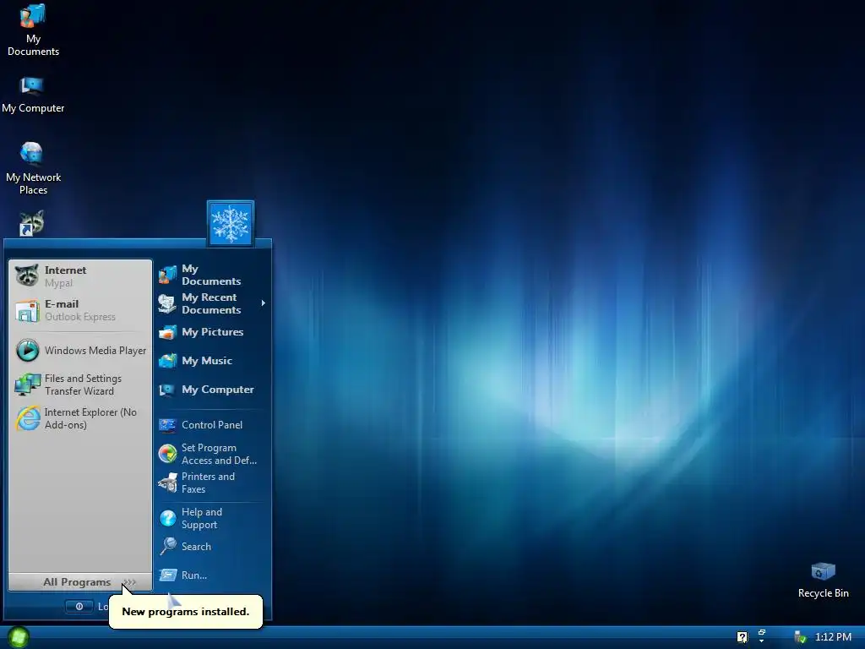This screenshot has width=865, height=649.
Task: Expand All Programs list
Action: click(x=80, y=582)
